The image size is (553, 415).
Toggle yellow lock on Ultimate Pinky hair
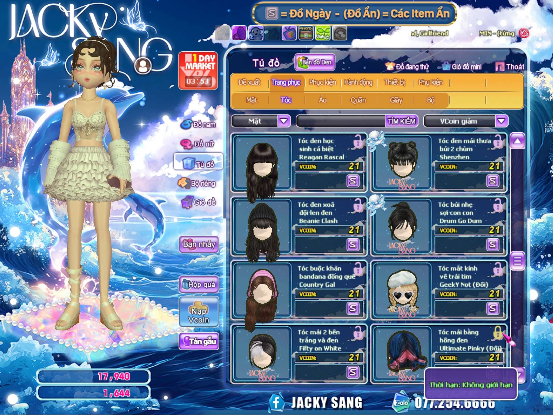click(x=498, y=333)
